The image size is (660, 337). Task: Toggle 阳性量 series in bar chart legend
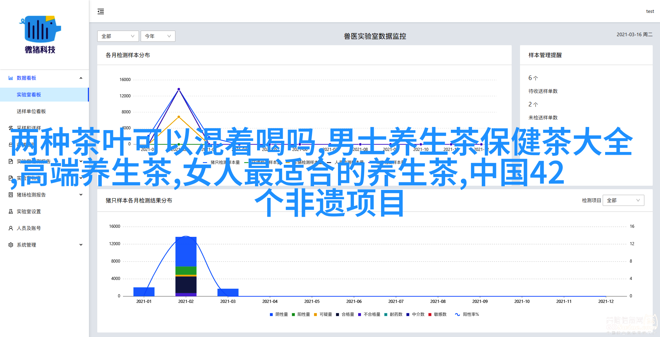pos(301,314)
